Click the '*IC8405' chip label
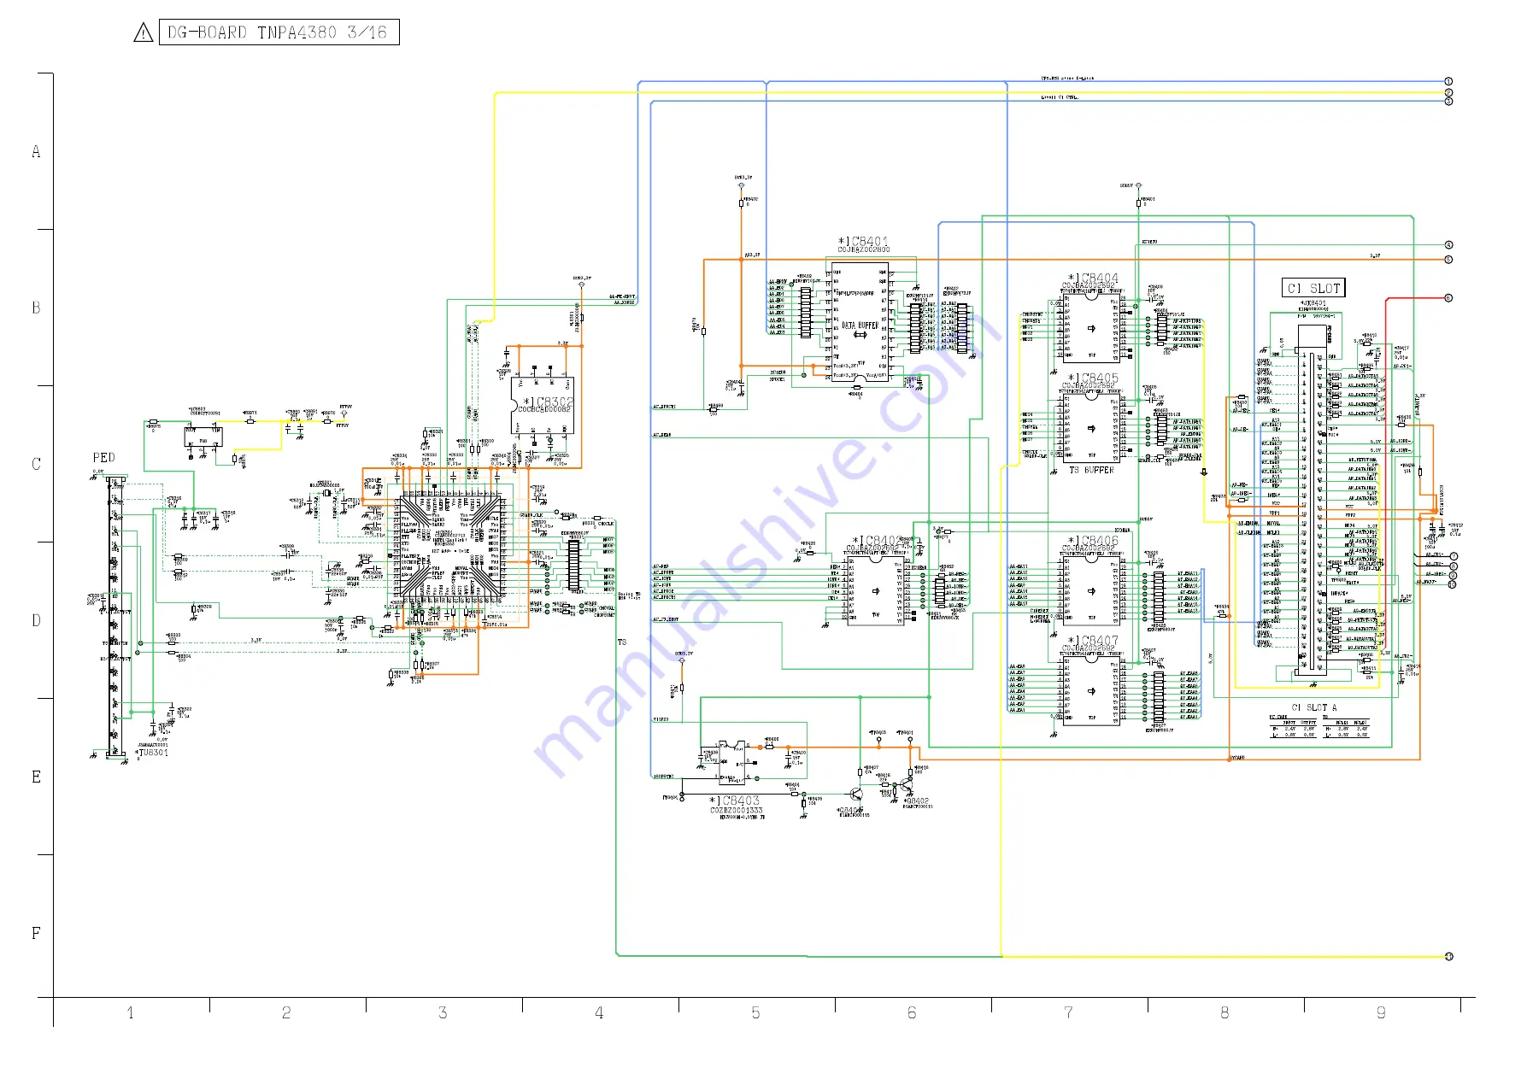The width and height of the screenshot is (1527, 1079). coord(1093,378)
